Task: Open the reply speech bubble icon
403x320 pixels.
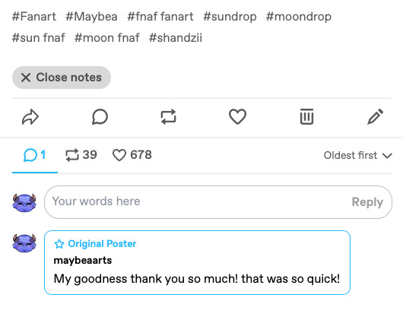Action: (x=100, y=117)
